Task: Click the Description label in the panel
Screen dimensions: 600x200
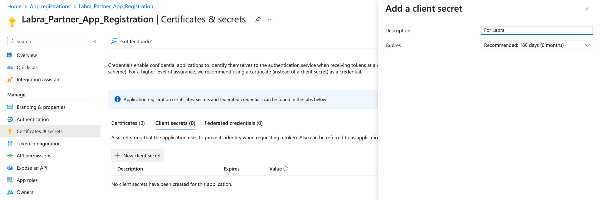Action: [x=398, y=31]
